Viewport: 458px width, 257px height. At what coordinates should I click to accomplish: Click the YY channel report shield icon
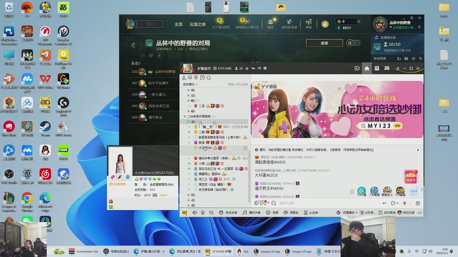pyautogui.click(x=265, y=69)
